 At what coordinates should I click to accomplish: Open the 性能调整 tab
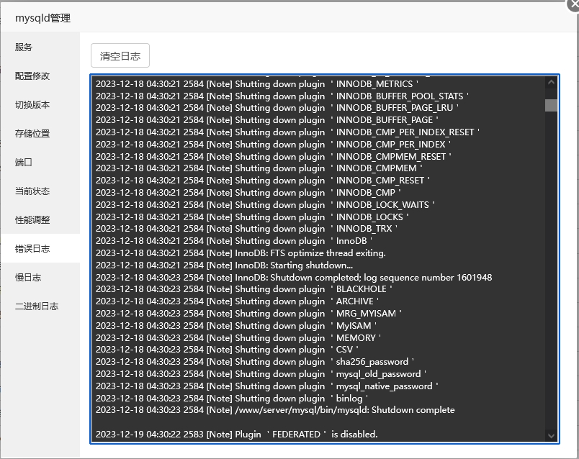pyautogui.click(x=40, y=220)
